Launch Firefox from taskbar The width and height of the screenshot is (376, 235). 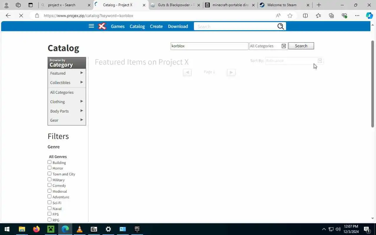(36, 229)
